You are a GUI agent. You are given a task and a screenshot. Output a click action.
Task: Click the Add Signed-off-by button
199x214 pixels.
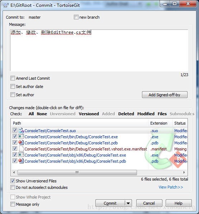click(165, 95)
